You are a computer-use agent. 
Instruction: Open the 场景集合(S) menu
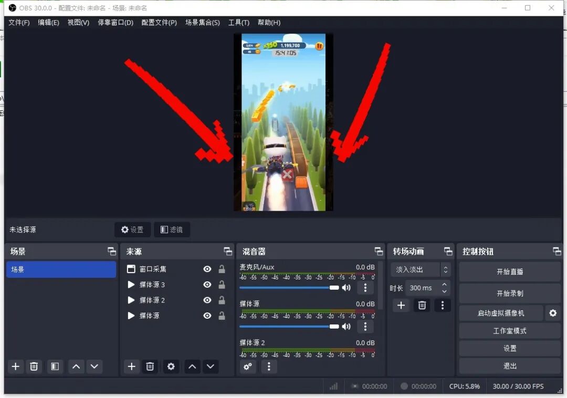203,23
